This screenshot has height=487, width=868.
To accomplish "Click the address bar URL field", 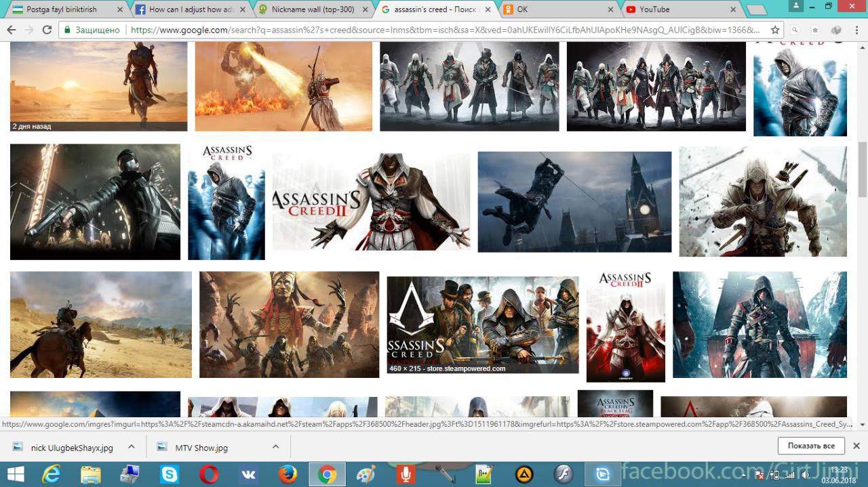I will 441,30.
